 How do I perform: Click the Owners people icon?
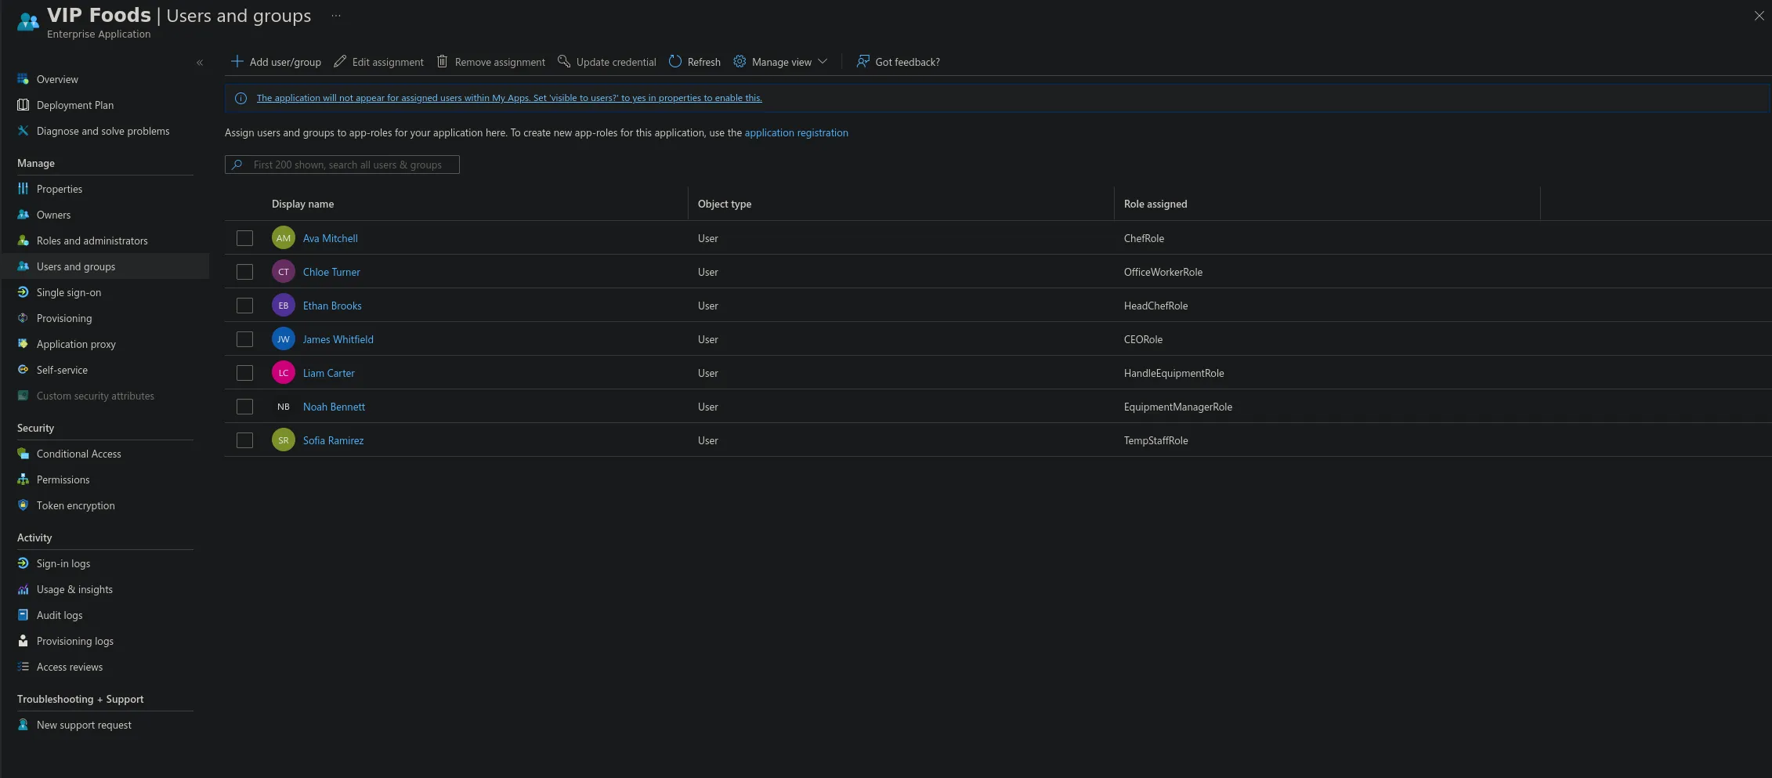click(x=23, y=215)
